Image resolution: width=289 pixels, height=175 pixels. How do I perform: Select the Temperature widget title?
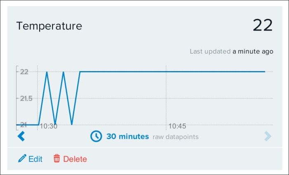coord(49,26)
